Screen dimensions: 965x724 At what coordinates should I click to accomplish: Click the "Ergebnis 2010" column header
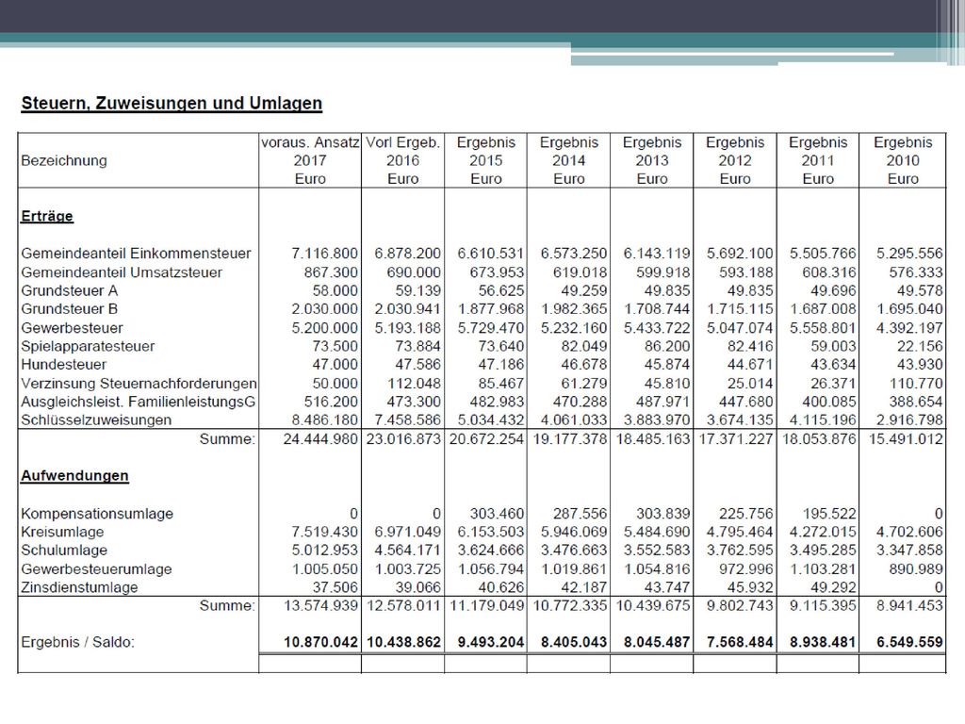(903, 160)
